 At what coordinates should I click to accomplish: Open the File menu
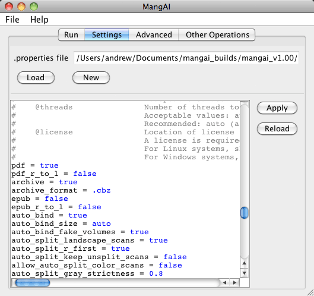(12, 20)
